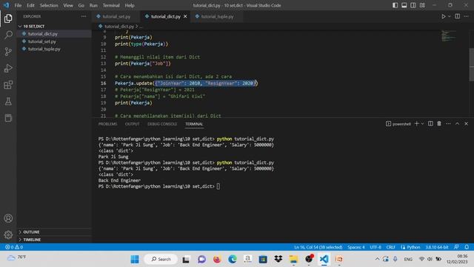
Task: Close the terminal panel
Action: pyautogui.click(x=466, y=124)
